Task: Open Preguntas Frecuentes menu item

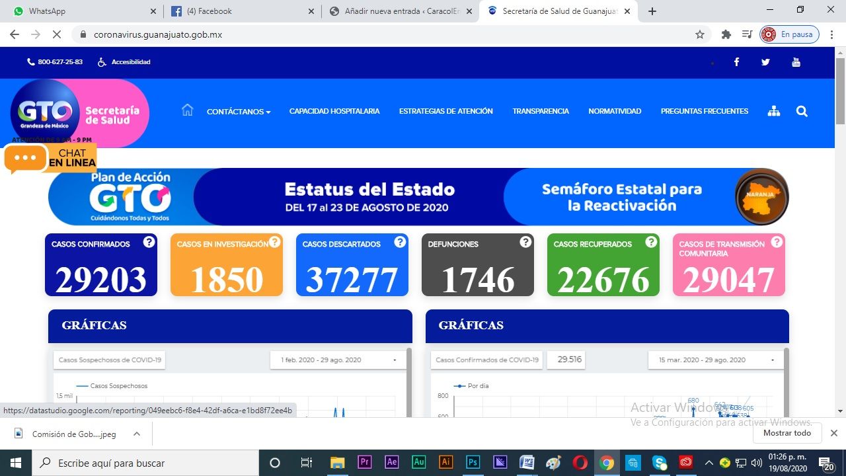Action: (705, 111)
